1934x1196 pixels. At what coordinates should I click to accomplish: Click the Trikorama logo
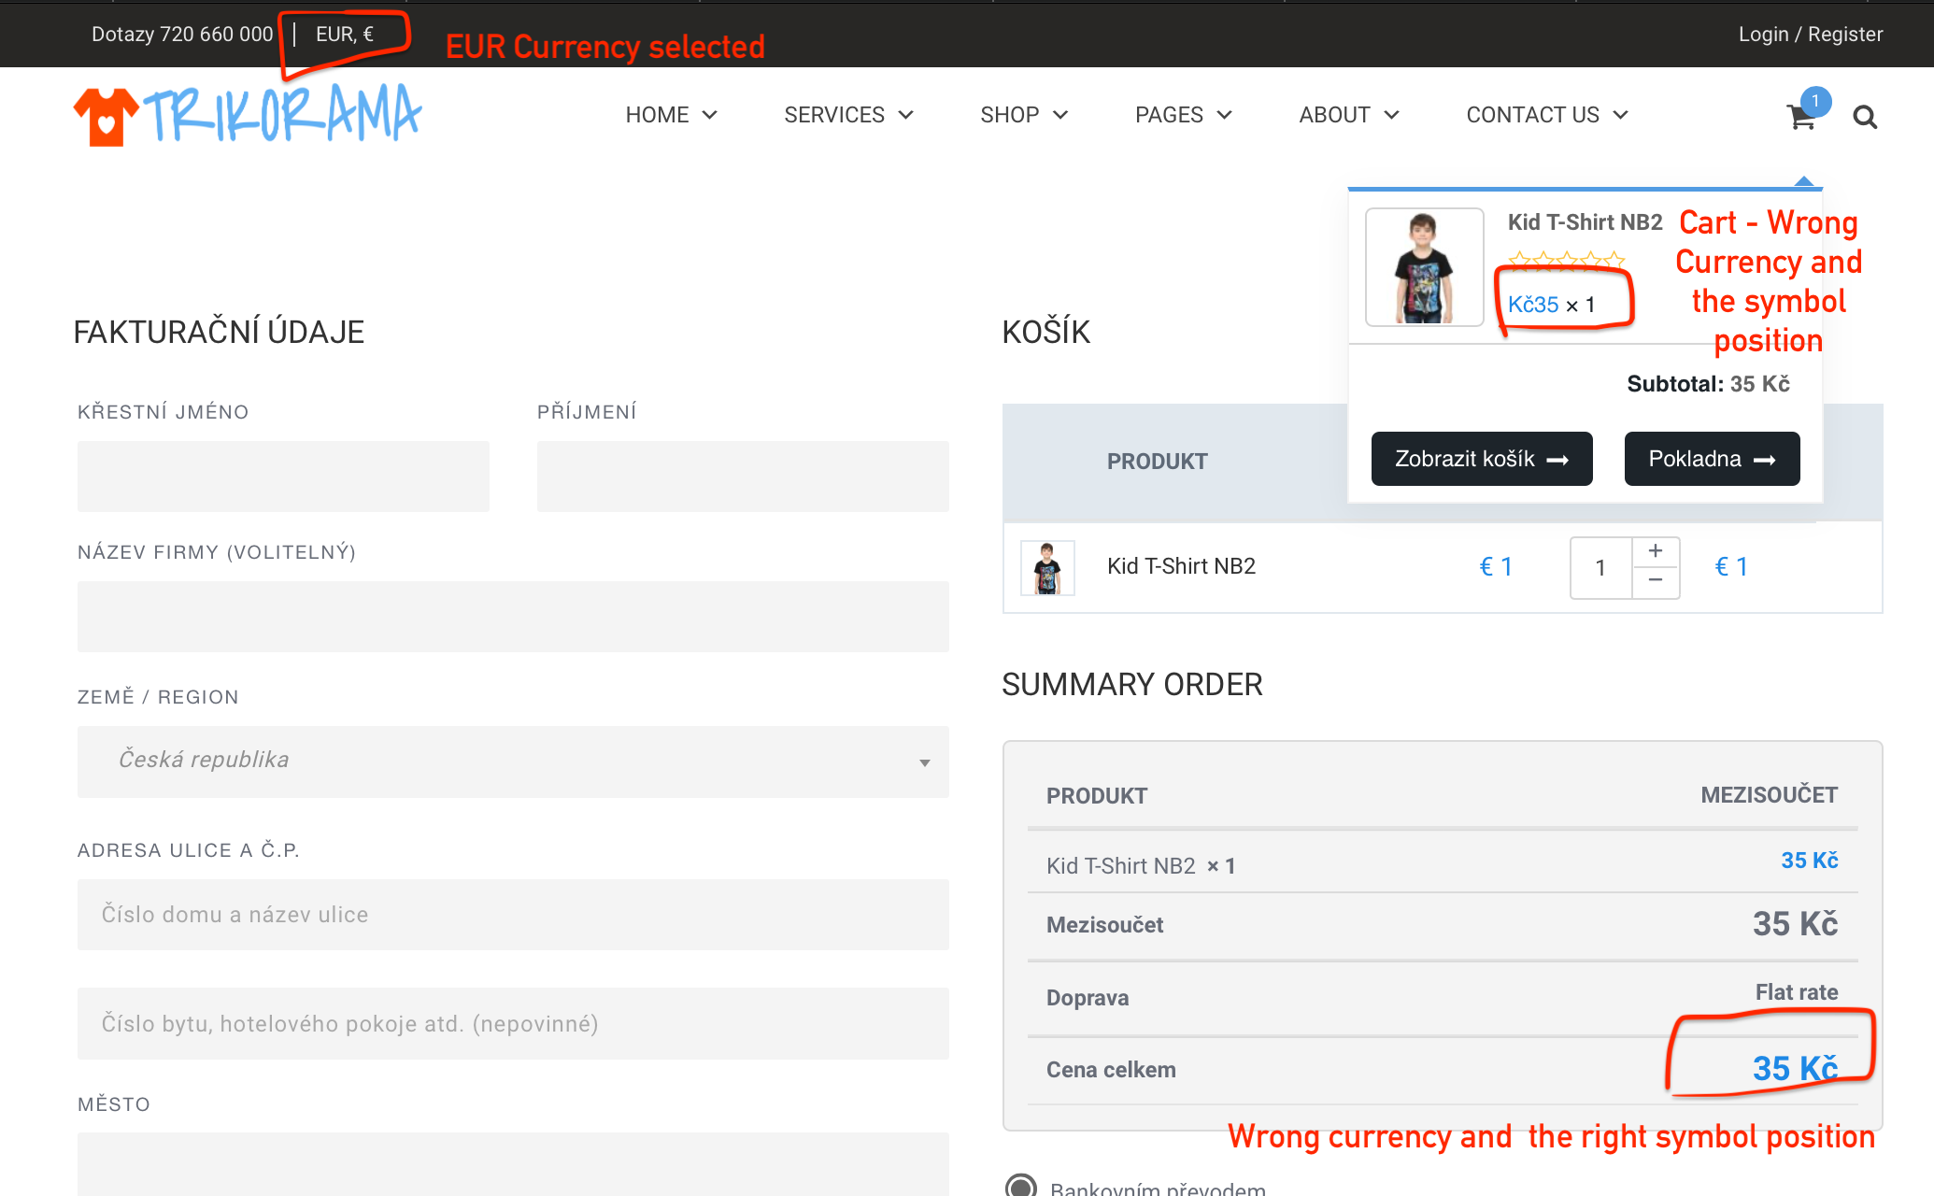pos(248,115)
